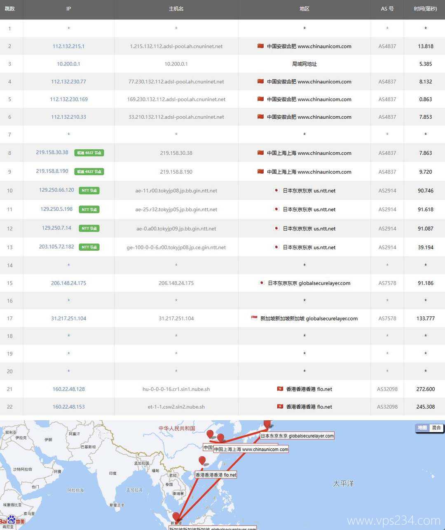Select AS7578 in hop 17 row
The width and height of the screenshot is (445, 530).
(387, 318)
